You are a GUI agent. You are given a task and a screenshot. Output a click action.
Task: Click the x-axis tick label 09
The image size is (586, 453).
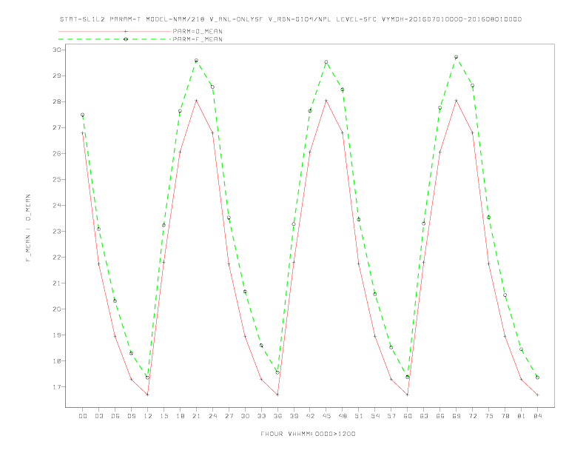point(131,416)
